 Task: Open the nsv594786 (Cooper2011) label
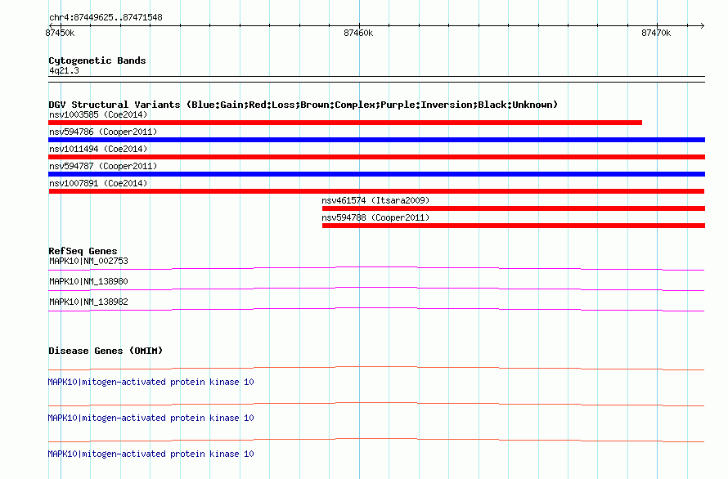103,132
